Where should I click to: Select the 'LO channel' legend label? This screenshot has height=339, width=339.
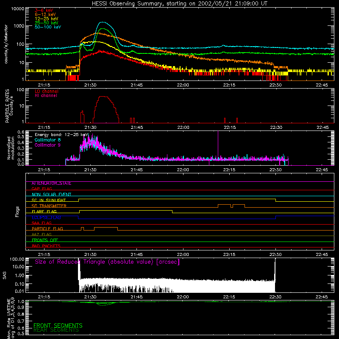pos(47,91)
